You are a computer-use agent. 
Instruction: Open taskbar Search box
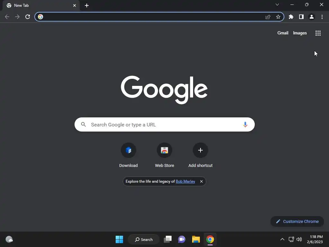pyautogui.click(x=144, y=239)
